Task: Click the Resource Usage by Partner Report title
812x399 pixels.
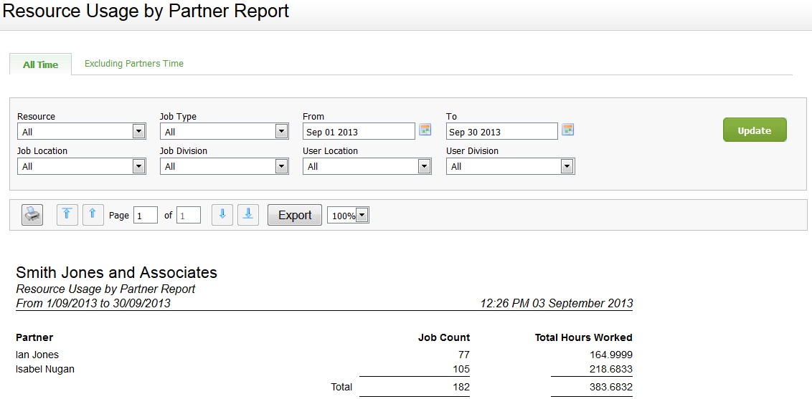Action: pyautogui.click(x=146, y=11)
